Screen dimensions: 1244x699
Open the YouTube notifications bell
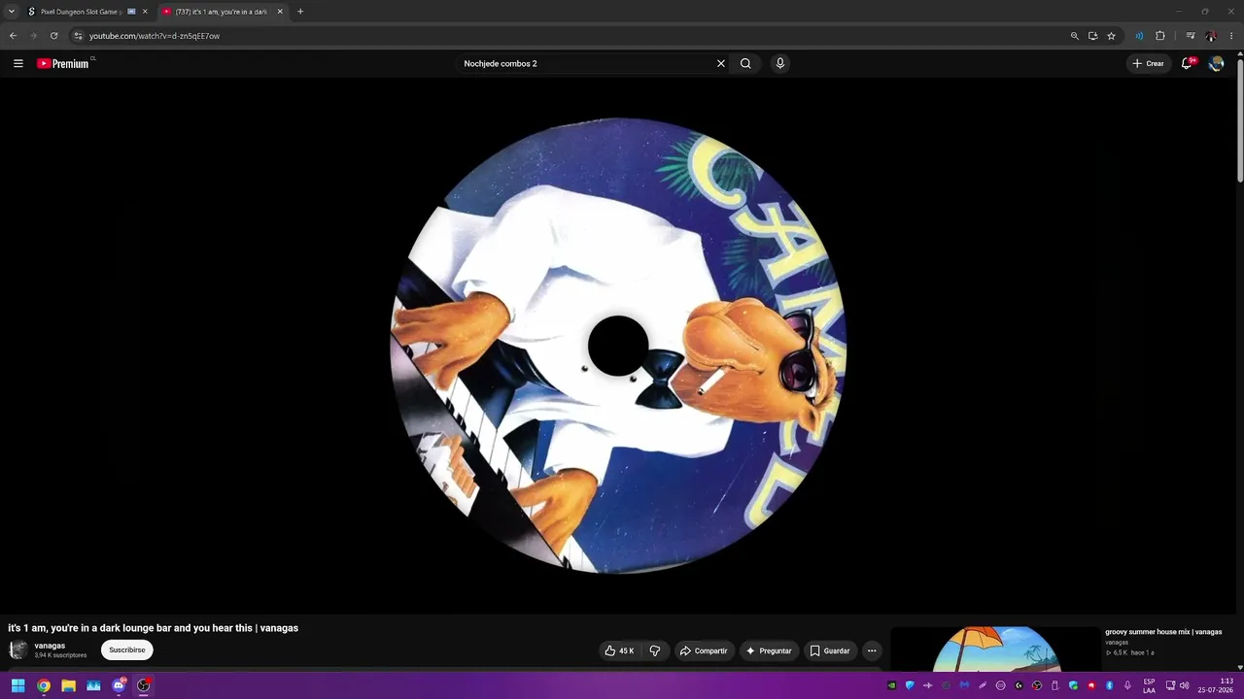coord(1187,63)
